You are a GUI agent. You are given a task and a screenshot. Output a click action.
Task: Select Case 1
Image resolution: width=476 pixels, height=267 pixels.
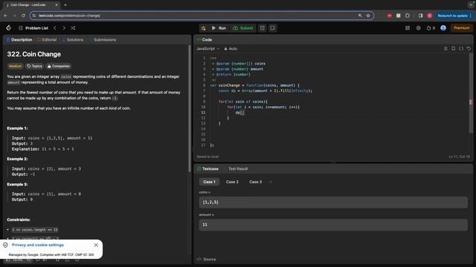tap(209, 182)
